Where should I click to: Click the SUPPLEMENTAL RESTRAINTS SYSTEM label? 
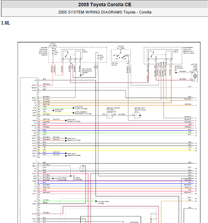tap(83, 113)
